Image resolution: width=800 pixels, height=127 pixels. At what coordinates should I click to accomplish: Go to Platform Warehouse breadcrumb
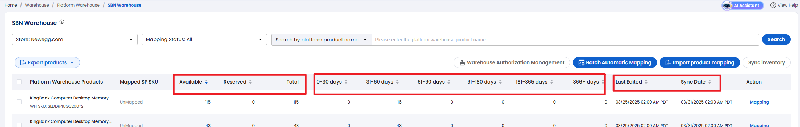tap(78, 5)
